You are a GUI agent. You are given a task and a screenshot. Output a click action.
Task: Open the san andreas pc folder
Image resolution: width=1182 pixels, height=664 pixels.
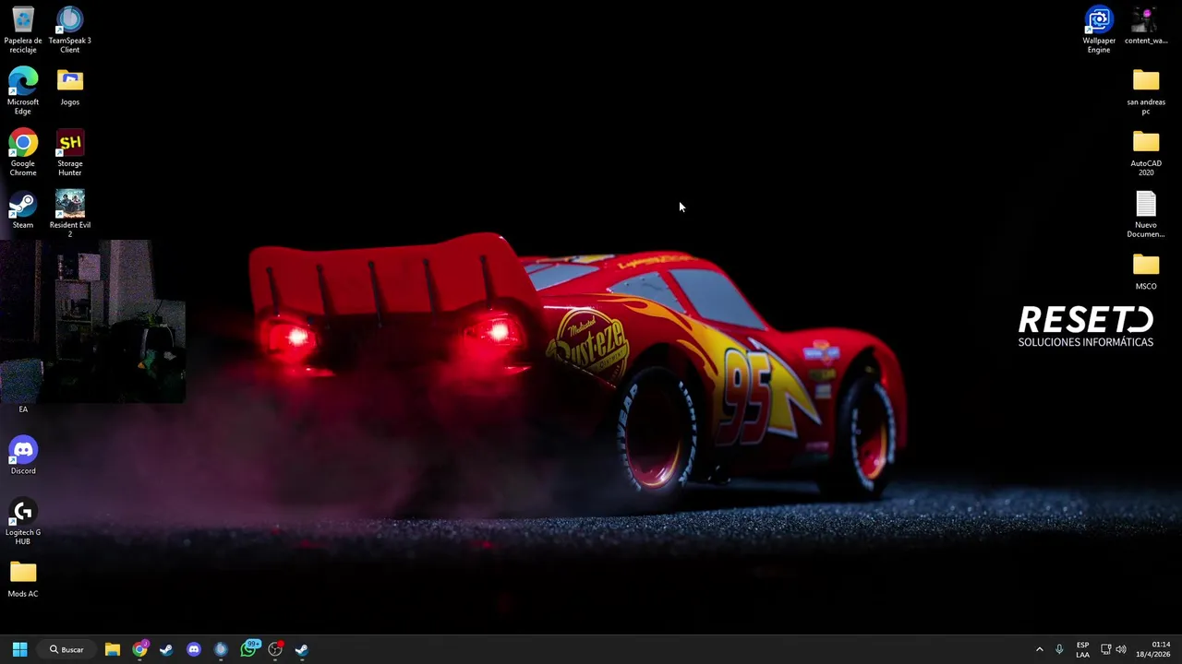[x=1146, y=91]
